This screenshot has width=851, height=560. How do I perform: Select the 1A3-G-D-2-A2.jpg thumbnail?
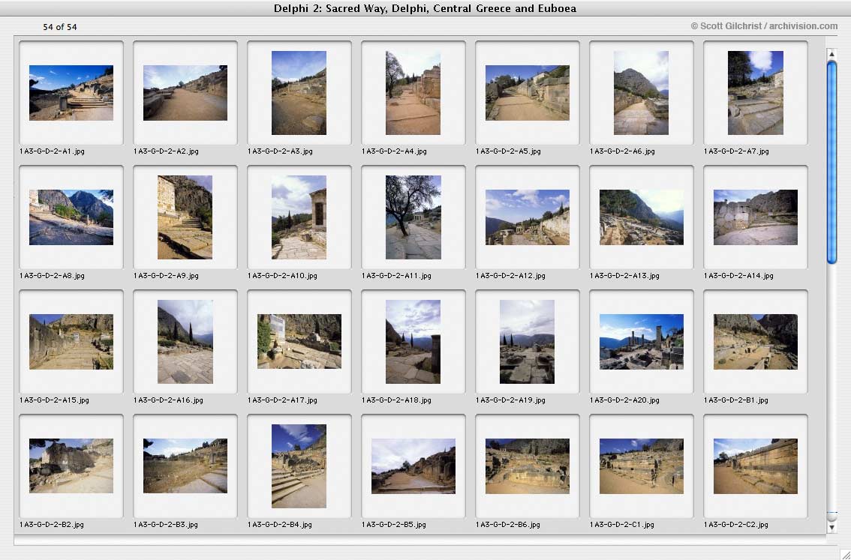click(x=185, y=93)
